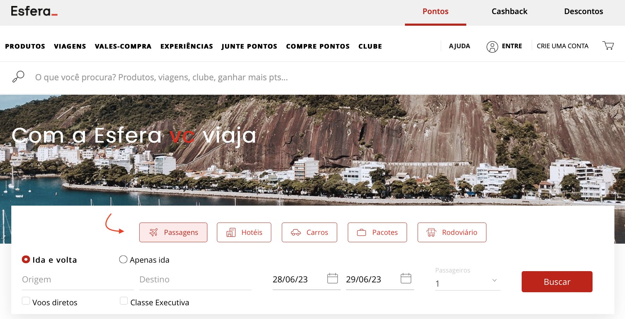Enable the Classe Executiva checkbox

click(x=124, y=301)
